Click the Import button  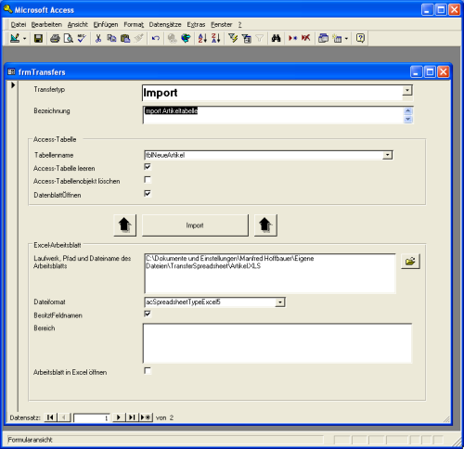(x=195, y=225)
